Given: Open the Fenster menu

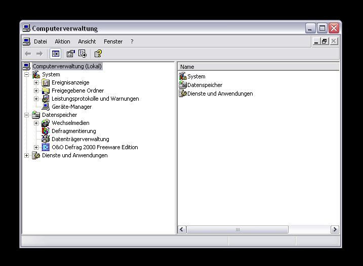Looking at the screenshot, I should (113, 41).
